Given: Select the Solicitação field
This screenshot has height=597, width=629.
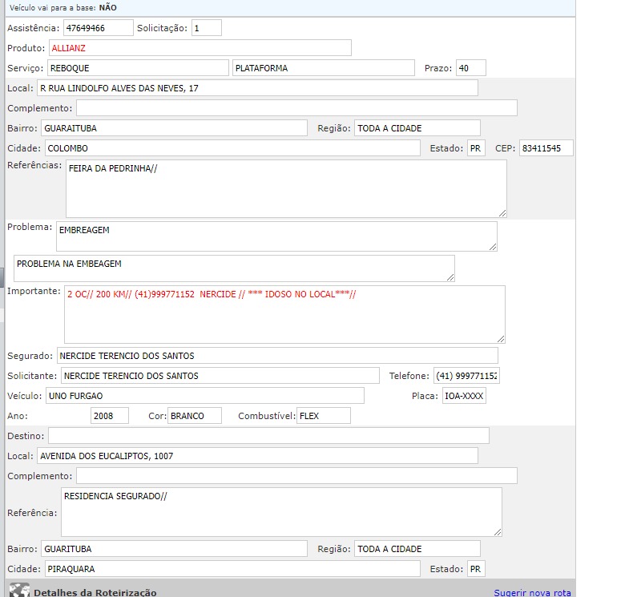Looking at the screenshot, I should tap(206, 28).
